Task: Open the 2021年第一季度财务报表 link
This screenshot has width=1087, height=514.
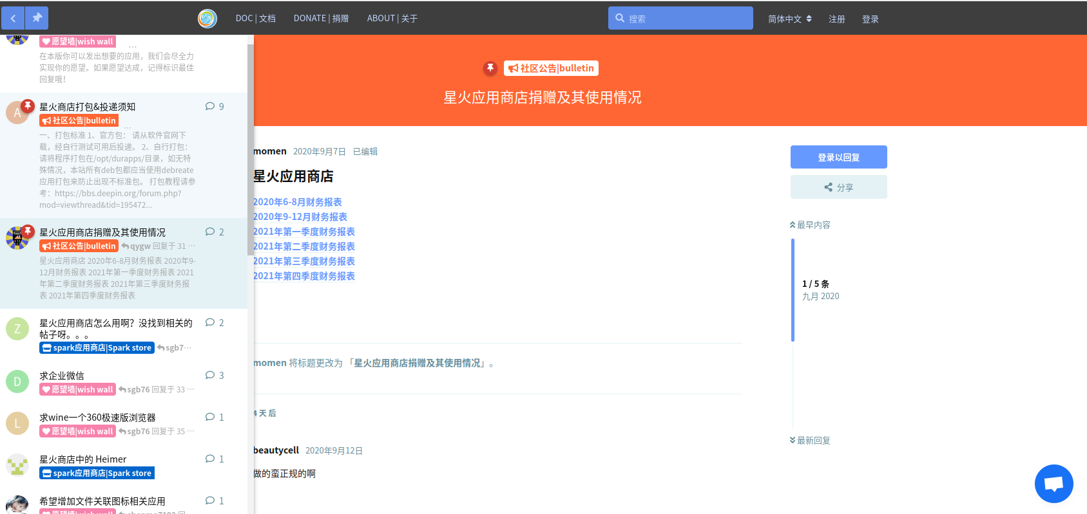Action: click(304, 232)
